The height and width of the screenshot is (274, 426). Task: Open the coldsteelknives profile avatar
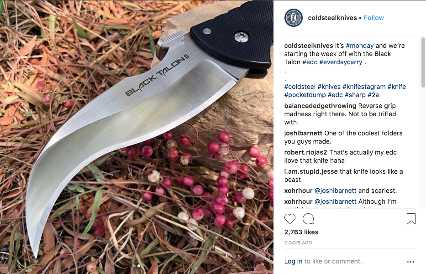tap(294, 18)
